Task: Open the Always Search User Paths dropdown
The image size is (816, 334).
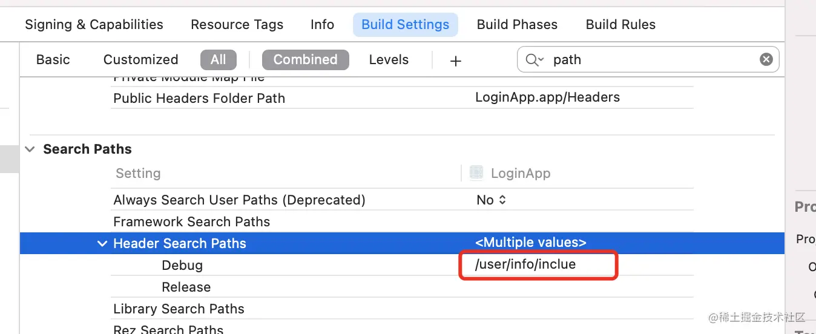Action: [x=491, y=200]
